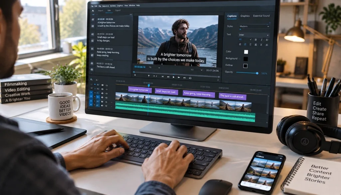The image size is (341, 195).
Task: Click CC icon beside 'The best is still ahead.'
Action: coord(92,69)
